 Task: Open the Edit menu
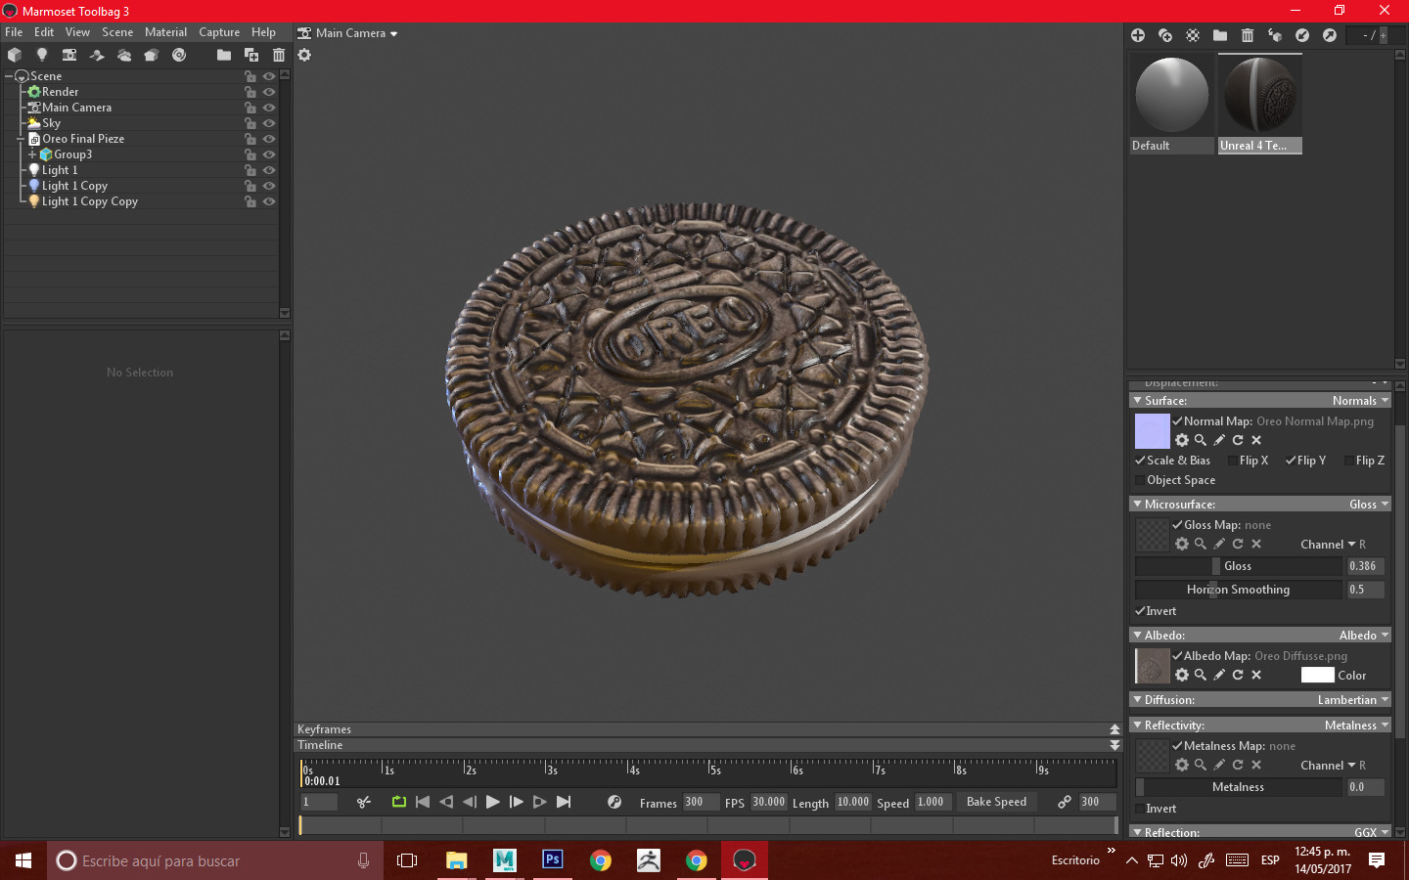[x=44, y=32]
